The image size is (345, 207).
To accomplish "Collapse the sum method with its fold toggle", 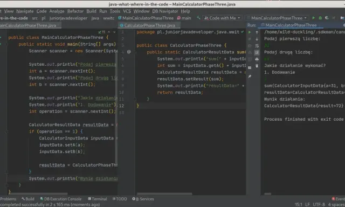I will coord(135,52).
